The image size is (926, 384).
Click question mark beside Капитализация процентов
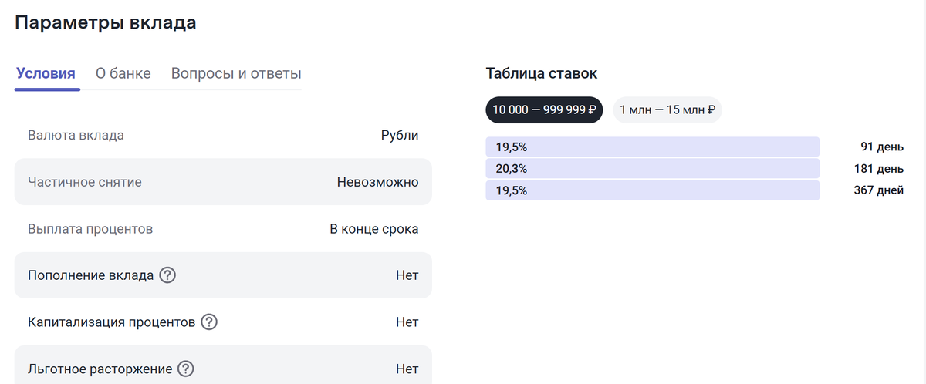[x=208, y=322]
